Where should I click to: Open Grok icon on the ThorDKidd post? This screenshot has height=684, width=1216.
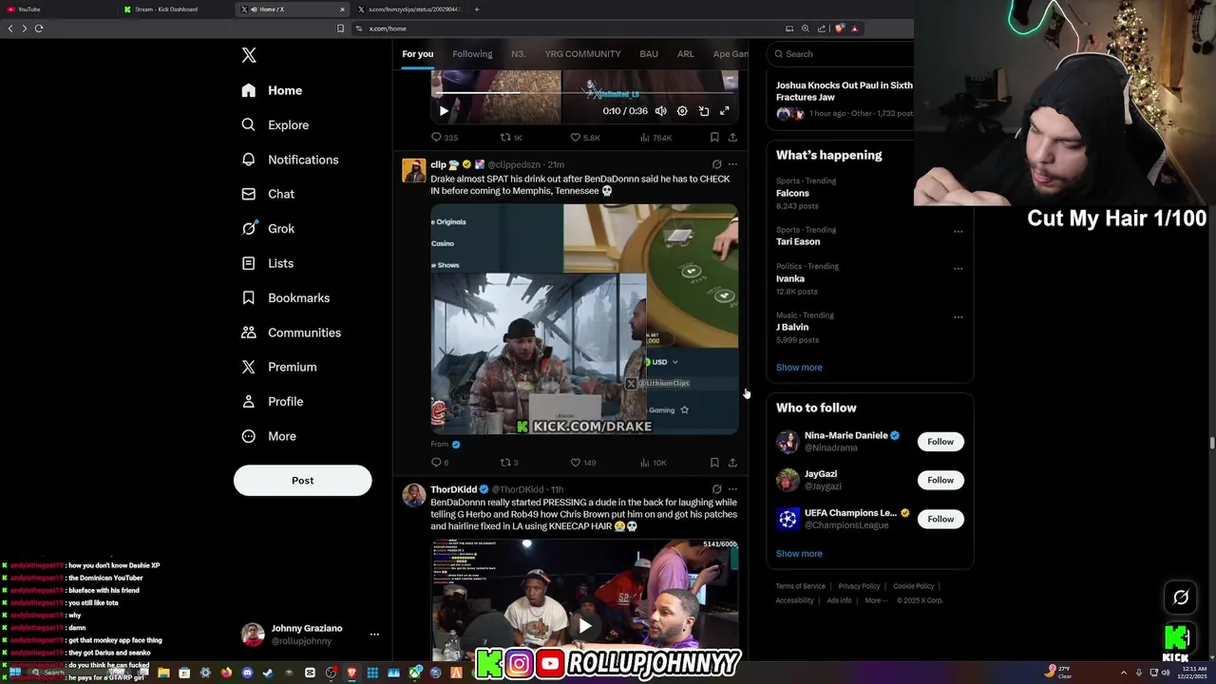click(716, 489)
